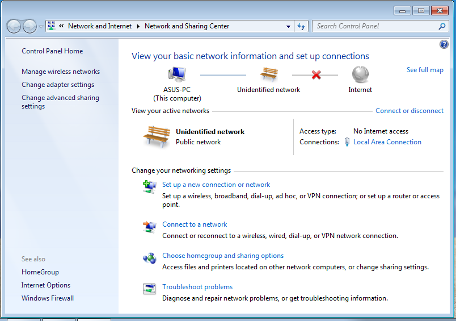Expand the double-chevron breadcrumb overflow

point(61,26)
